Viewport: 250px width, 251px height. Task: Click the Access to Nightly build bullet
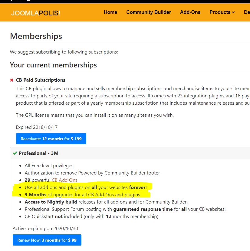click(x=106, y=202)
